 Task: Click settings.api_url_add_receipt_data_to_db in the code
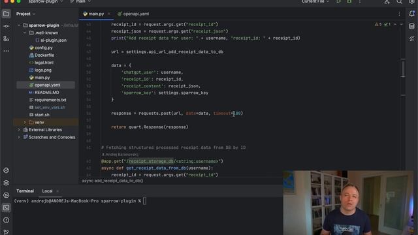click(x=174, y=52)
